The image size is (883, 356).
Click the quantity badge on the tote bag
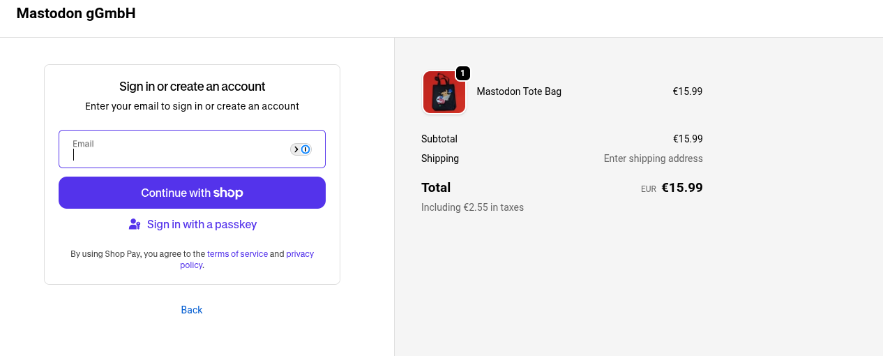tap(462, 73)
